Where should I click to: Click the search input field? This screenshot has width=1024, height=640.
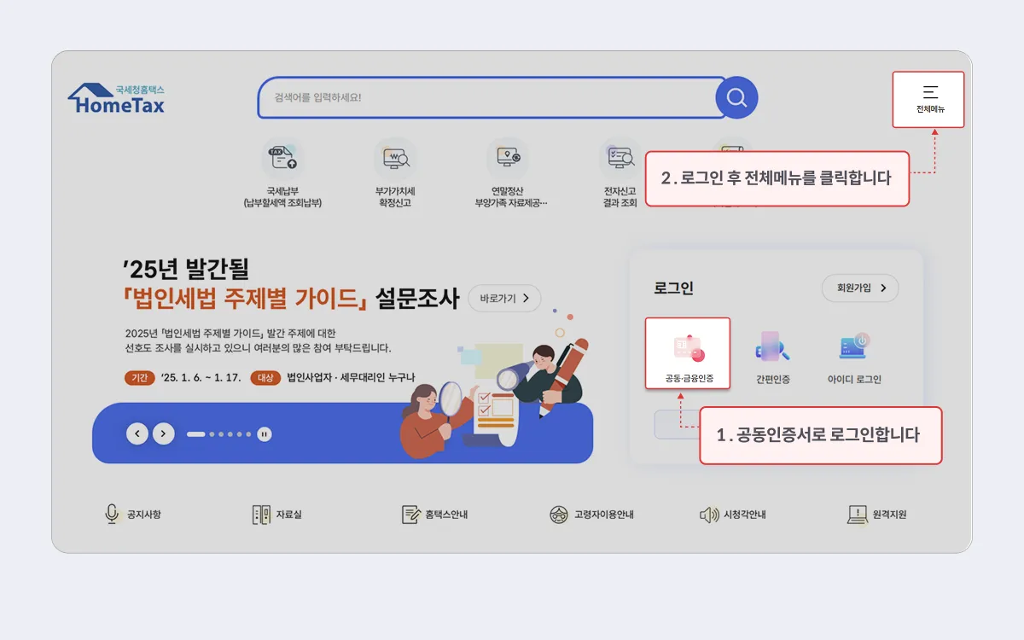[492, 97]
